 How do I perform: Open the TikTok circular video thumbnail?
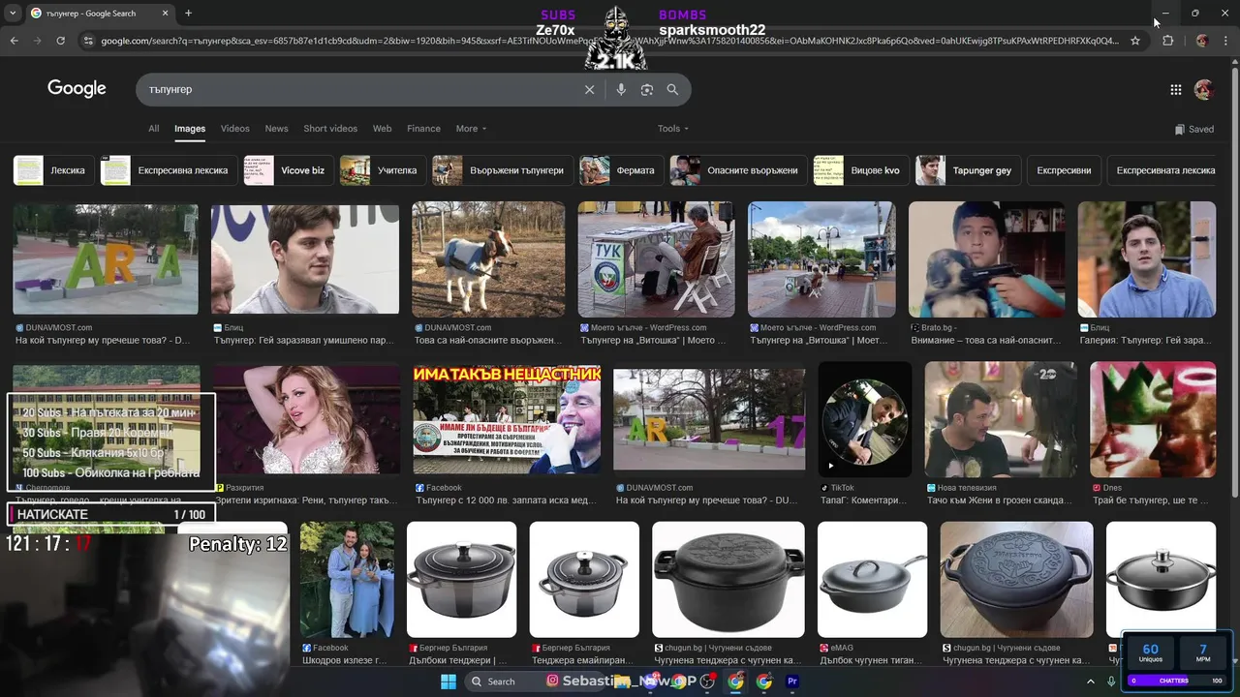point(865,420)
